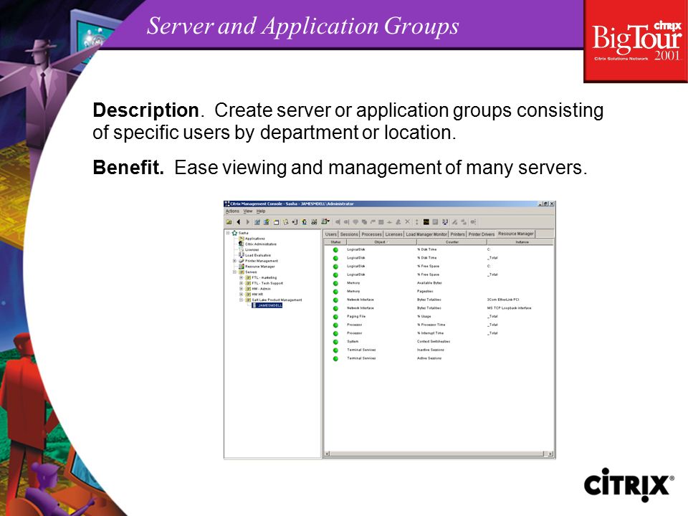The image size is (688, 516).
Task: Click the Applications folder icon in tree
Action: pyautogui.click(x=242, y=239)
